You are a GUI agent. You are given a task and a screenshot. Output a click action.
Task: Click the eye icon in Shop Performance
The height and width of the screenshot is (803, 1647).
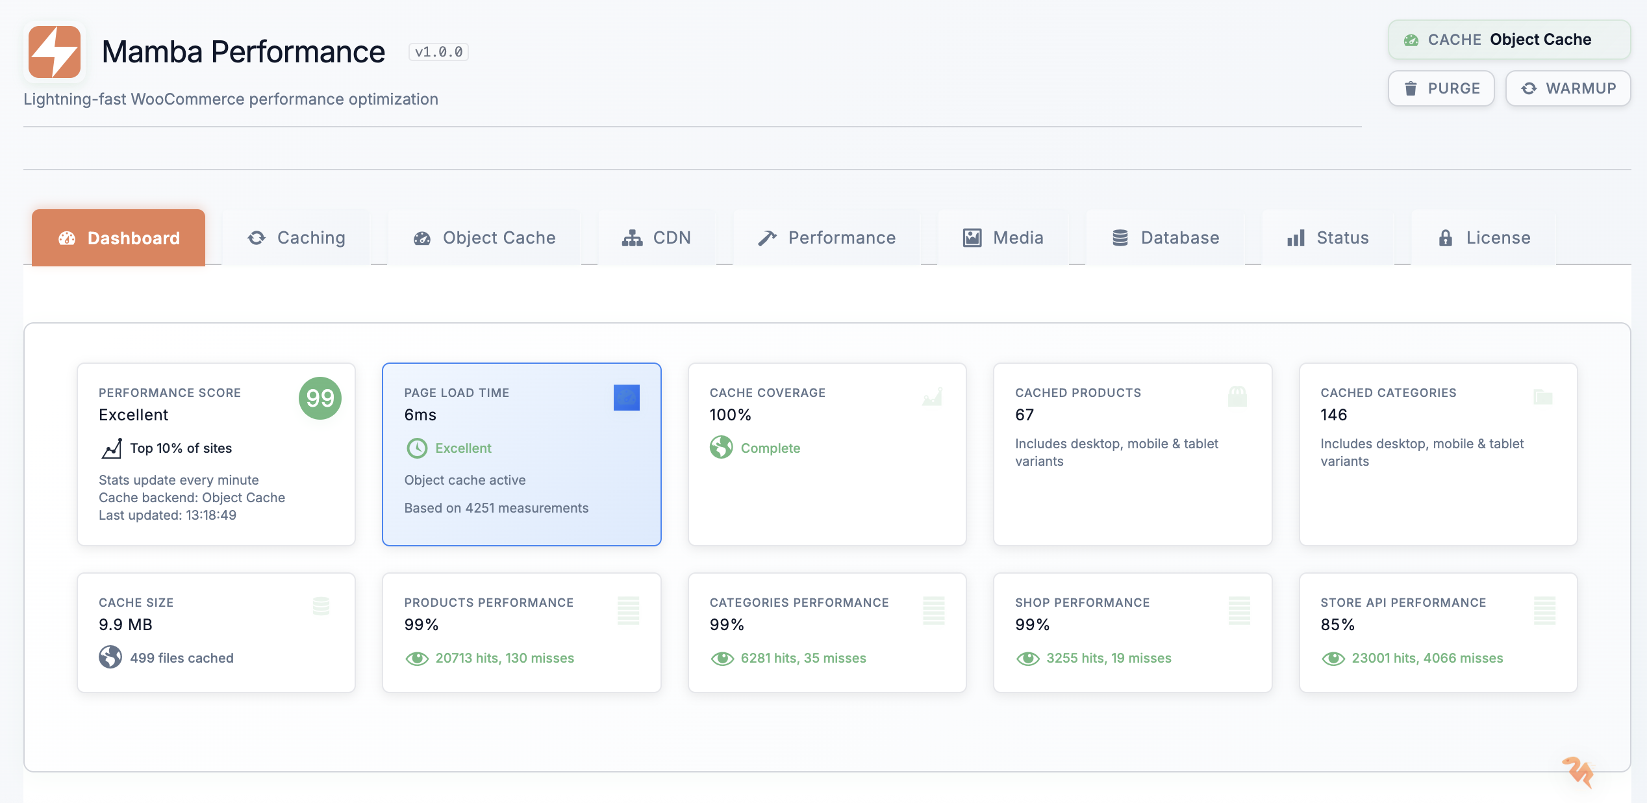1028,658
